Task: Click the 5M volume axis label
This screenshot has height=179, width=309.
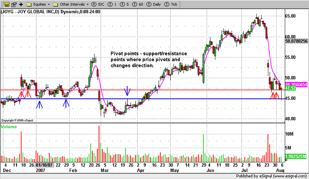Action: click(288, 148)
